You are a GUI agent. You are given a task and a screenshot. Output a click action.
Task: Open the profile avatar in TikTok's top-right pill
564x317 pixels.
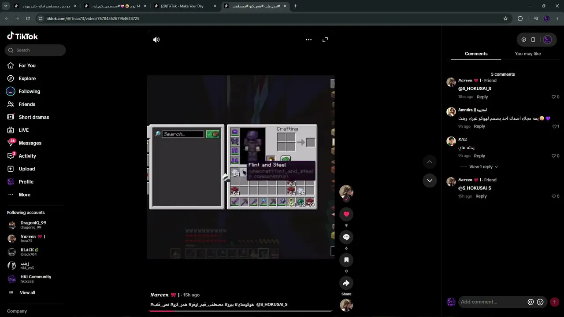[547, 40]
